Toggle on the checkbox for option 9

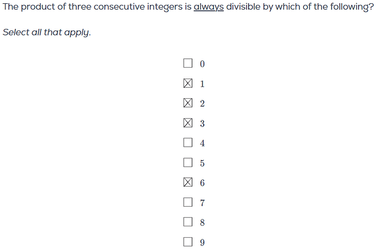pos(188,242)
